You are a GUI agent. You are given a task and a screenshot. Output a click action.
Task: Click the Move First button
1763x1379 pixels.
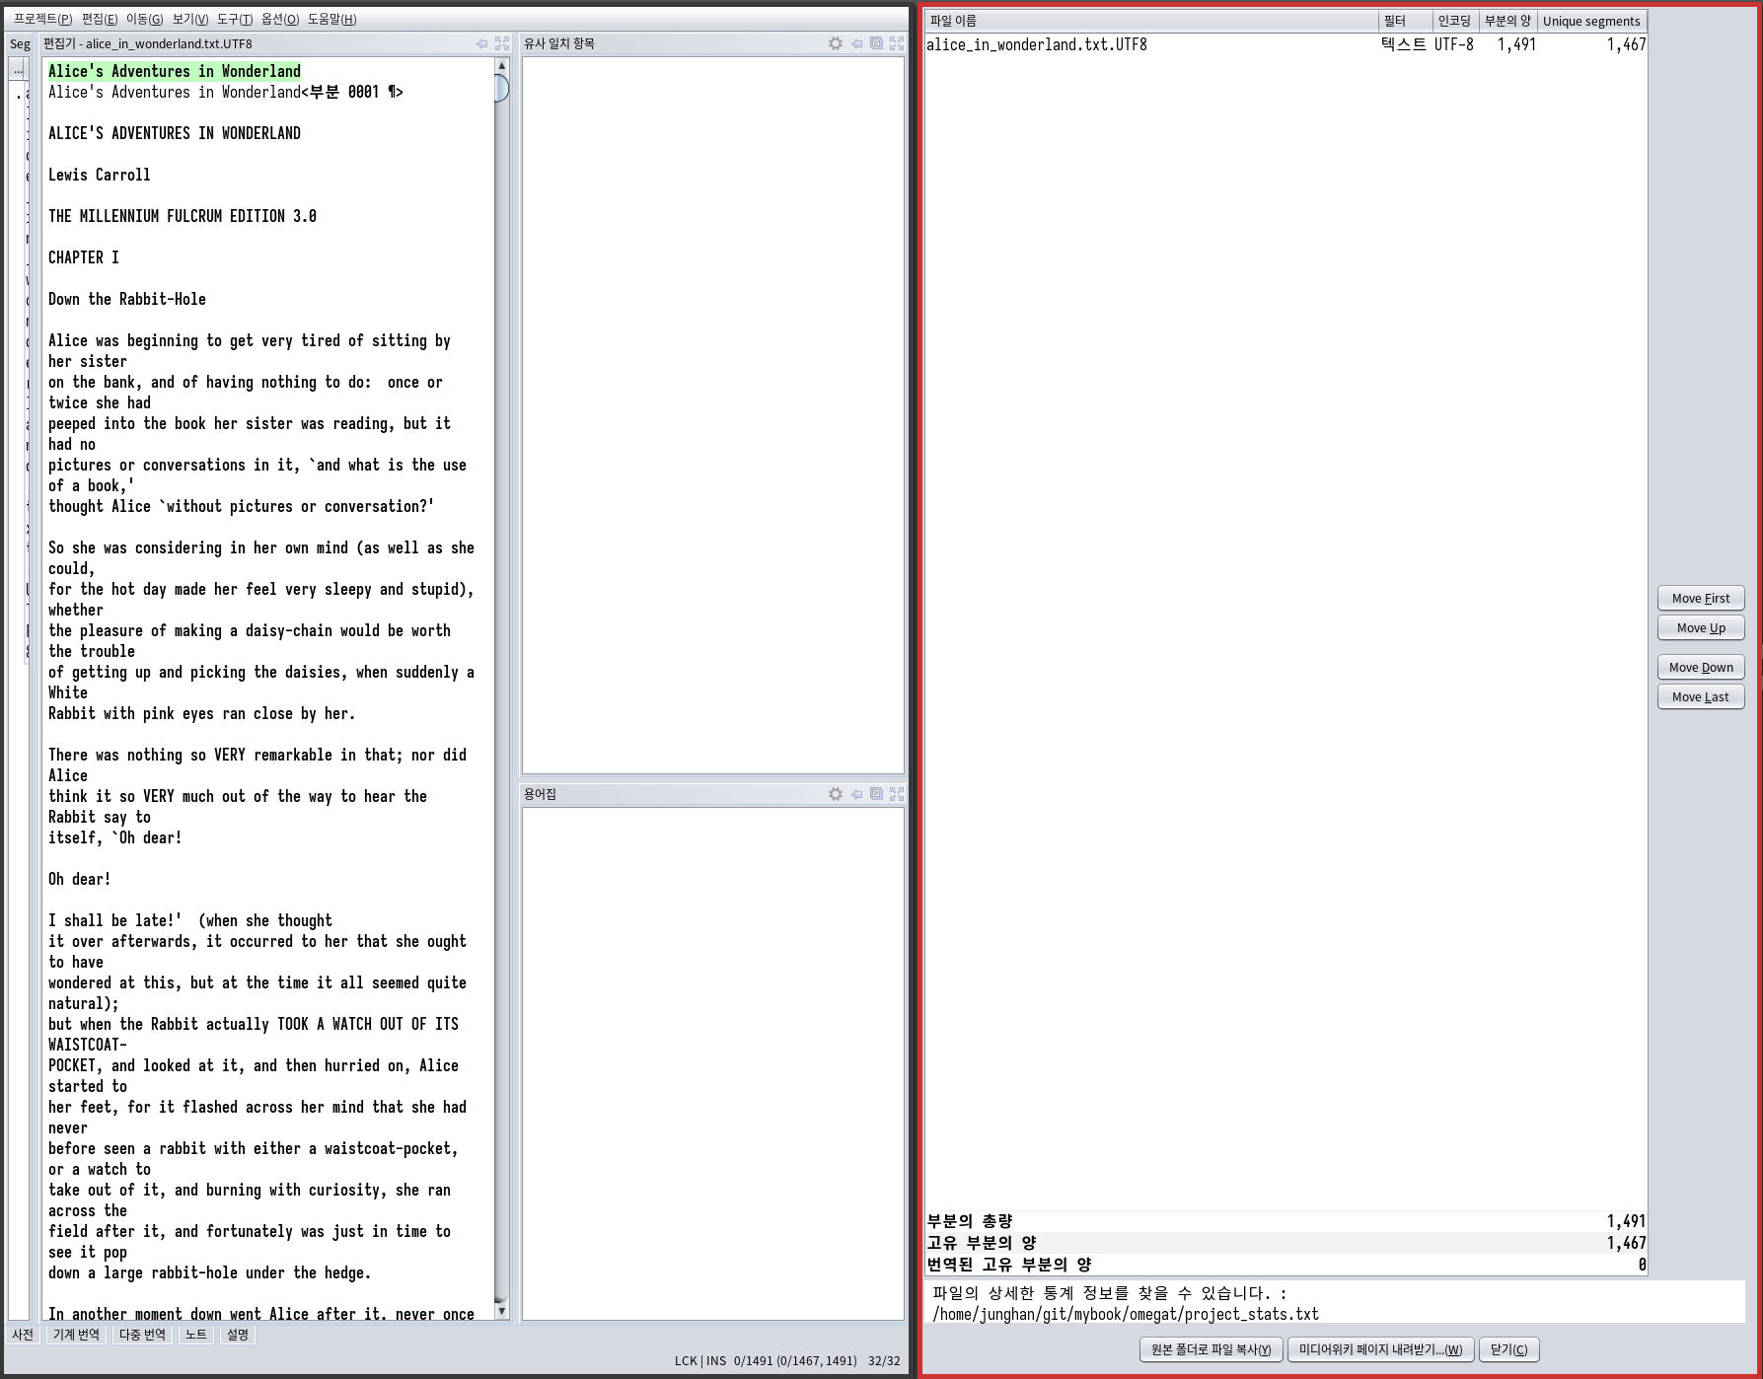[x=1700, y=598]
